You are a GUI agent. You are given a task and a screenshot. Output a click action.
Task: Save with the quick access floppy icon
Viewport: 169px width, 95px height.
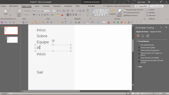(2, 22)
